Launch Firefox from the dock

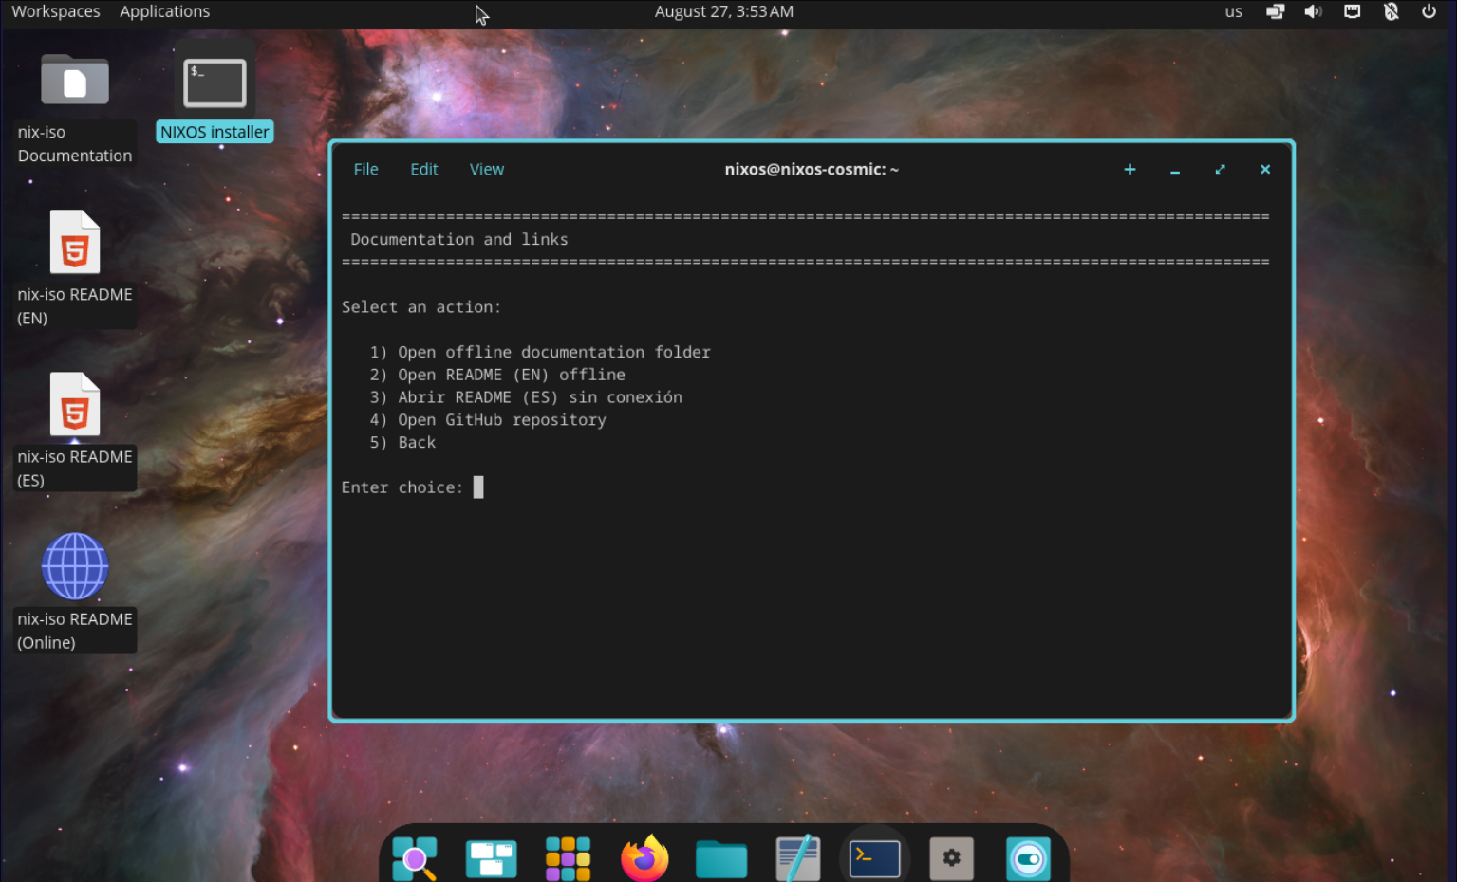click(644, 858)
